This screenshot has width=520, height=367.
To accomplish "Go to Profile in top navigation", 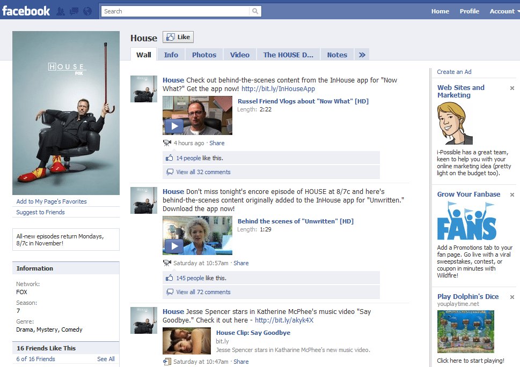I will point(469,11).
